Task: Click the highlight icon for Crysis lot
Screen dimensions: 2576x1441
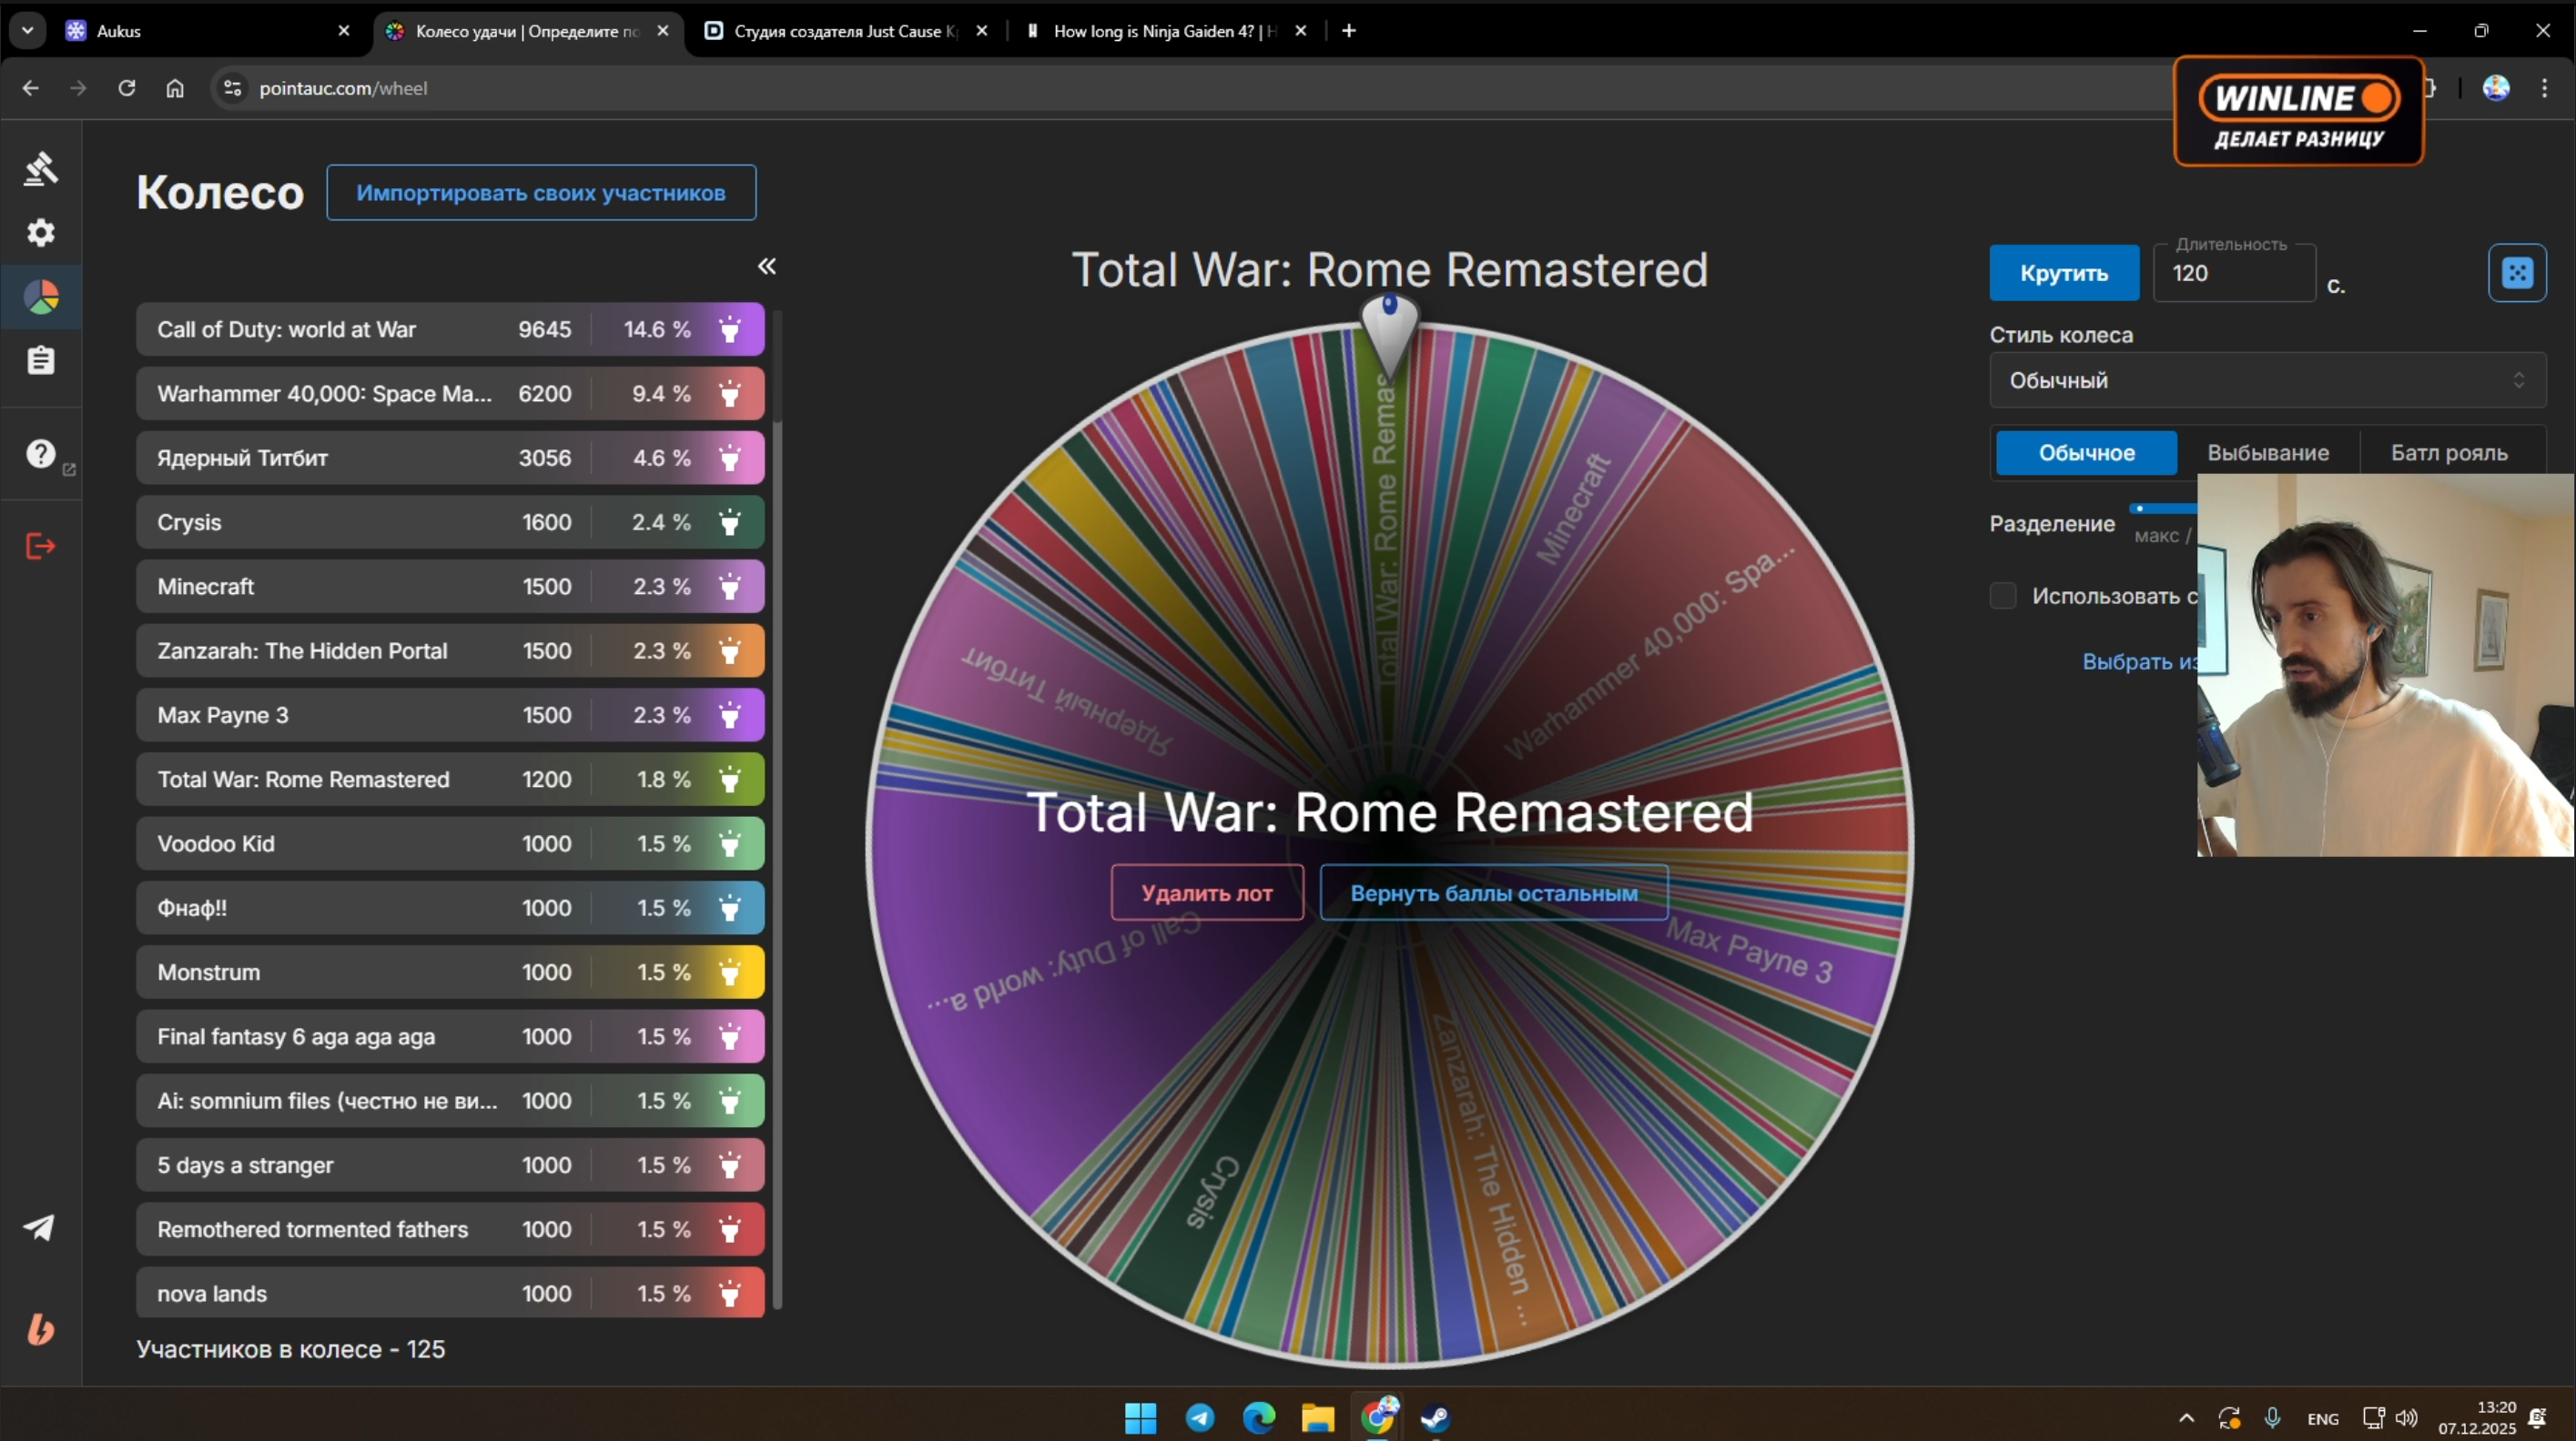Action: pyautogui.click(x=730, y=521)
